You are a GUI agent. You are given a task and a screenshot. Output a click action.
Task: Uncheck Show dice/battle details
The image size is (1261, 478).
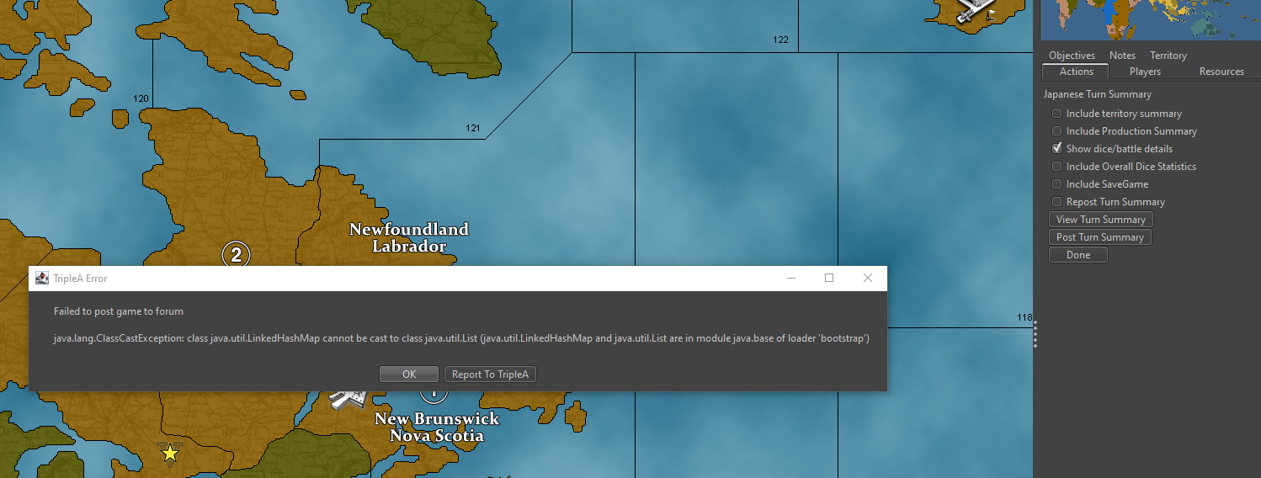point(1056,149)
